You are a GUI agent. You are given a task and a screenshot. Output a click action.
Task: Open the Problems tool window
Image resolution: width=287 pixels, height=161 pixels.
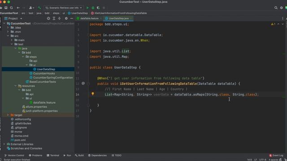pyautogui.click(x=35, y=156)
